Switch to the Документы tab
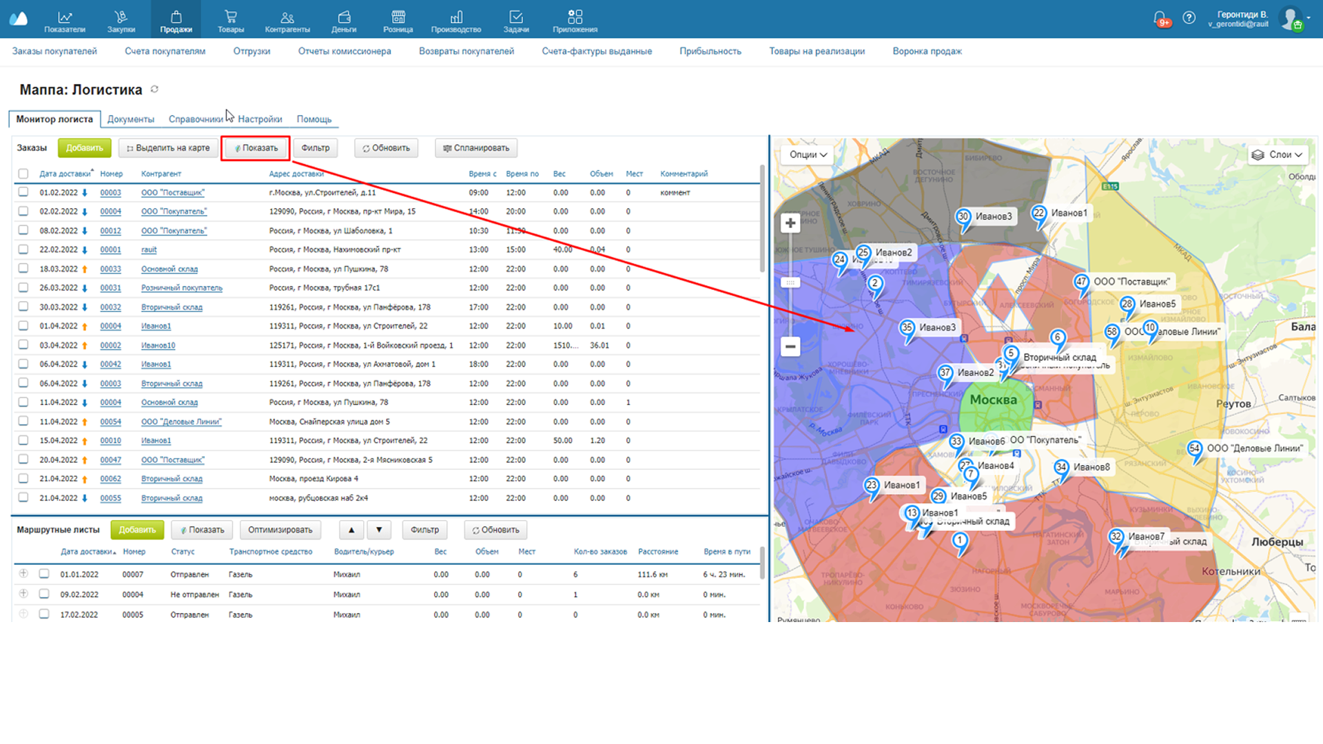 tap(131, 119)
